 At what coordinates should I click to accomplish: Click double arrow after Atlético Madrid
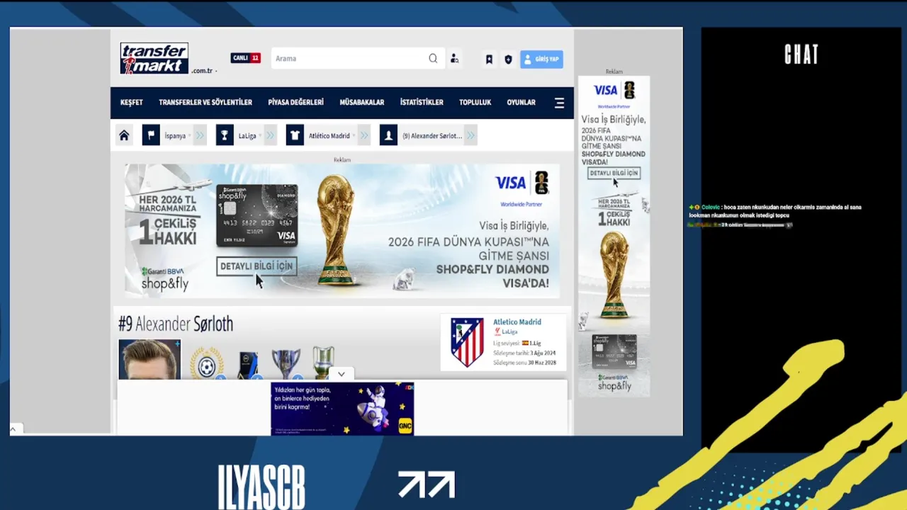(364, 135)
